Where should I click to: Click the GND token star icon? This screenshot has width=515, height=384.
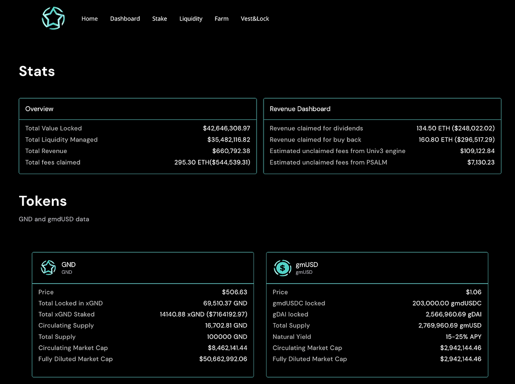point(48,268)
